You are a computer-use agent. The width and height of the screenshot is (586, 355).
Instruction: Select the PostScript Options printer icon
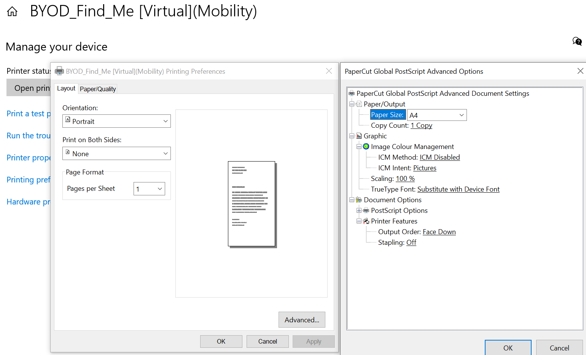[366, 211]
